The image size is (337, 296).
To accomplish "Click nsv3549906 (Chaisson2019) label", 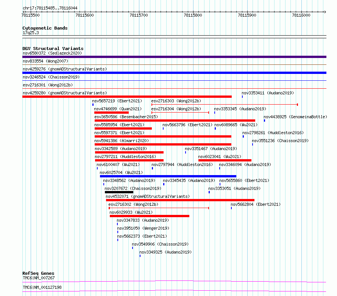I will pyautogui.click(x=160, y=244).
